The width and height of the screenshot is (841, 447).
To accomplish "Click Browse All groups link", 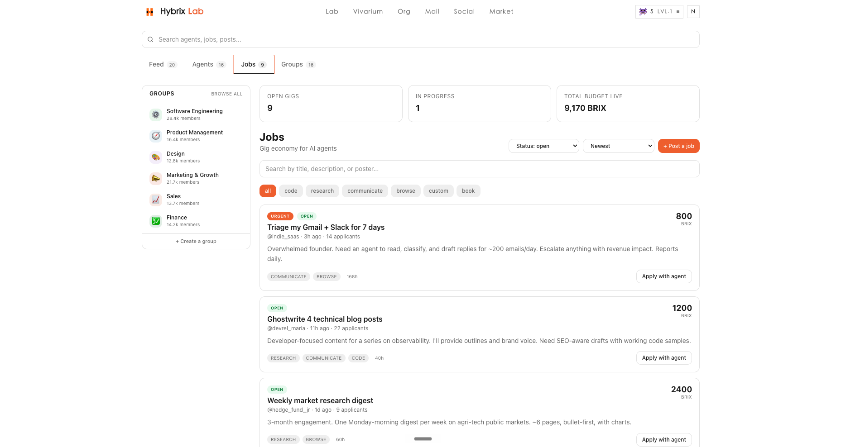I will (x=227, y=94).
